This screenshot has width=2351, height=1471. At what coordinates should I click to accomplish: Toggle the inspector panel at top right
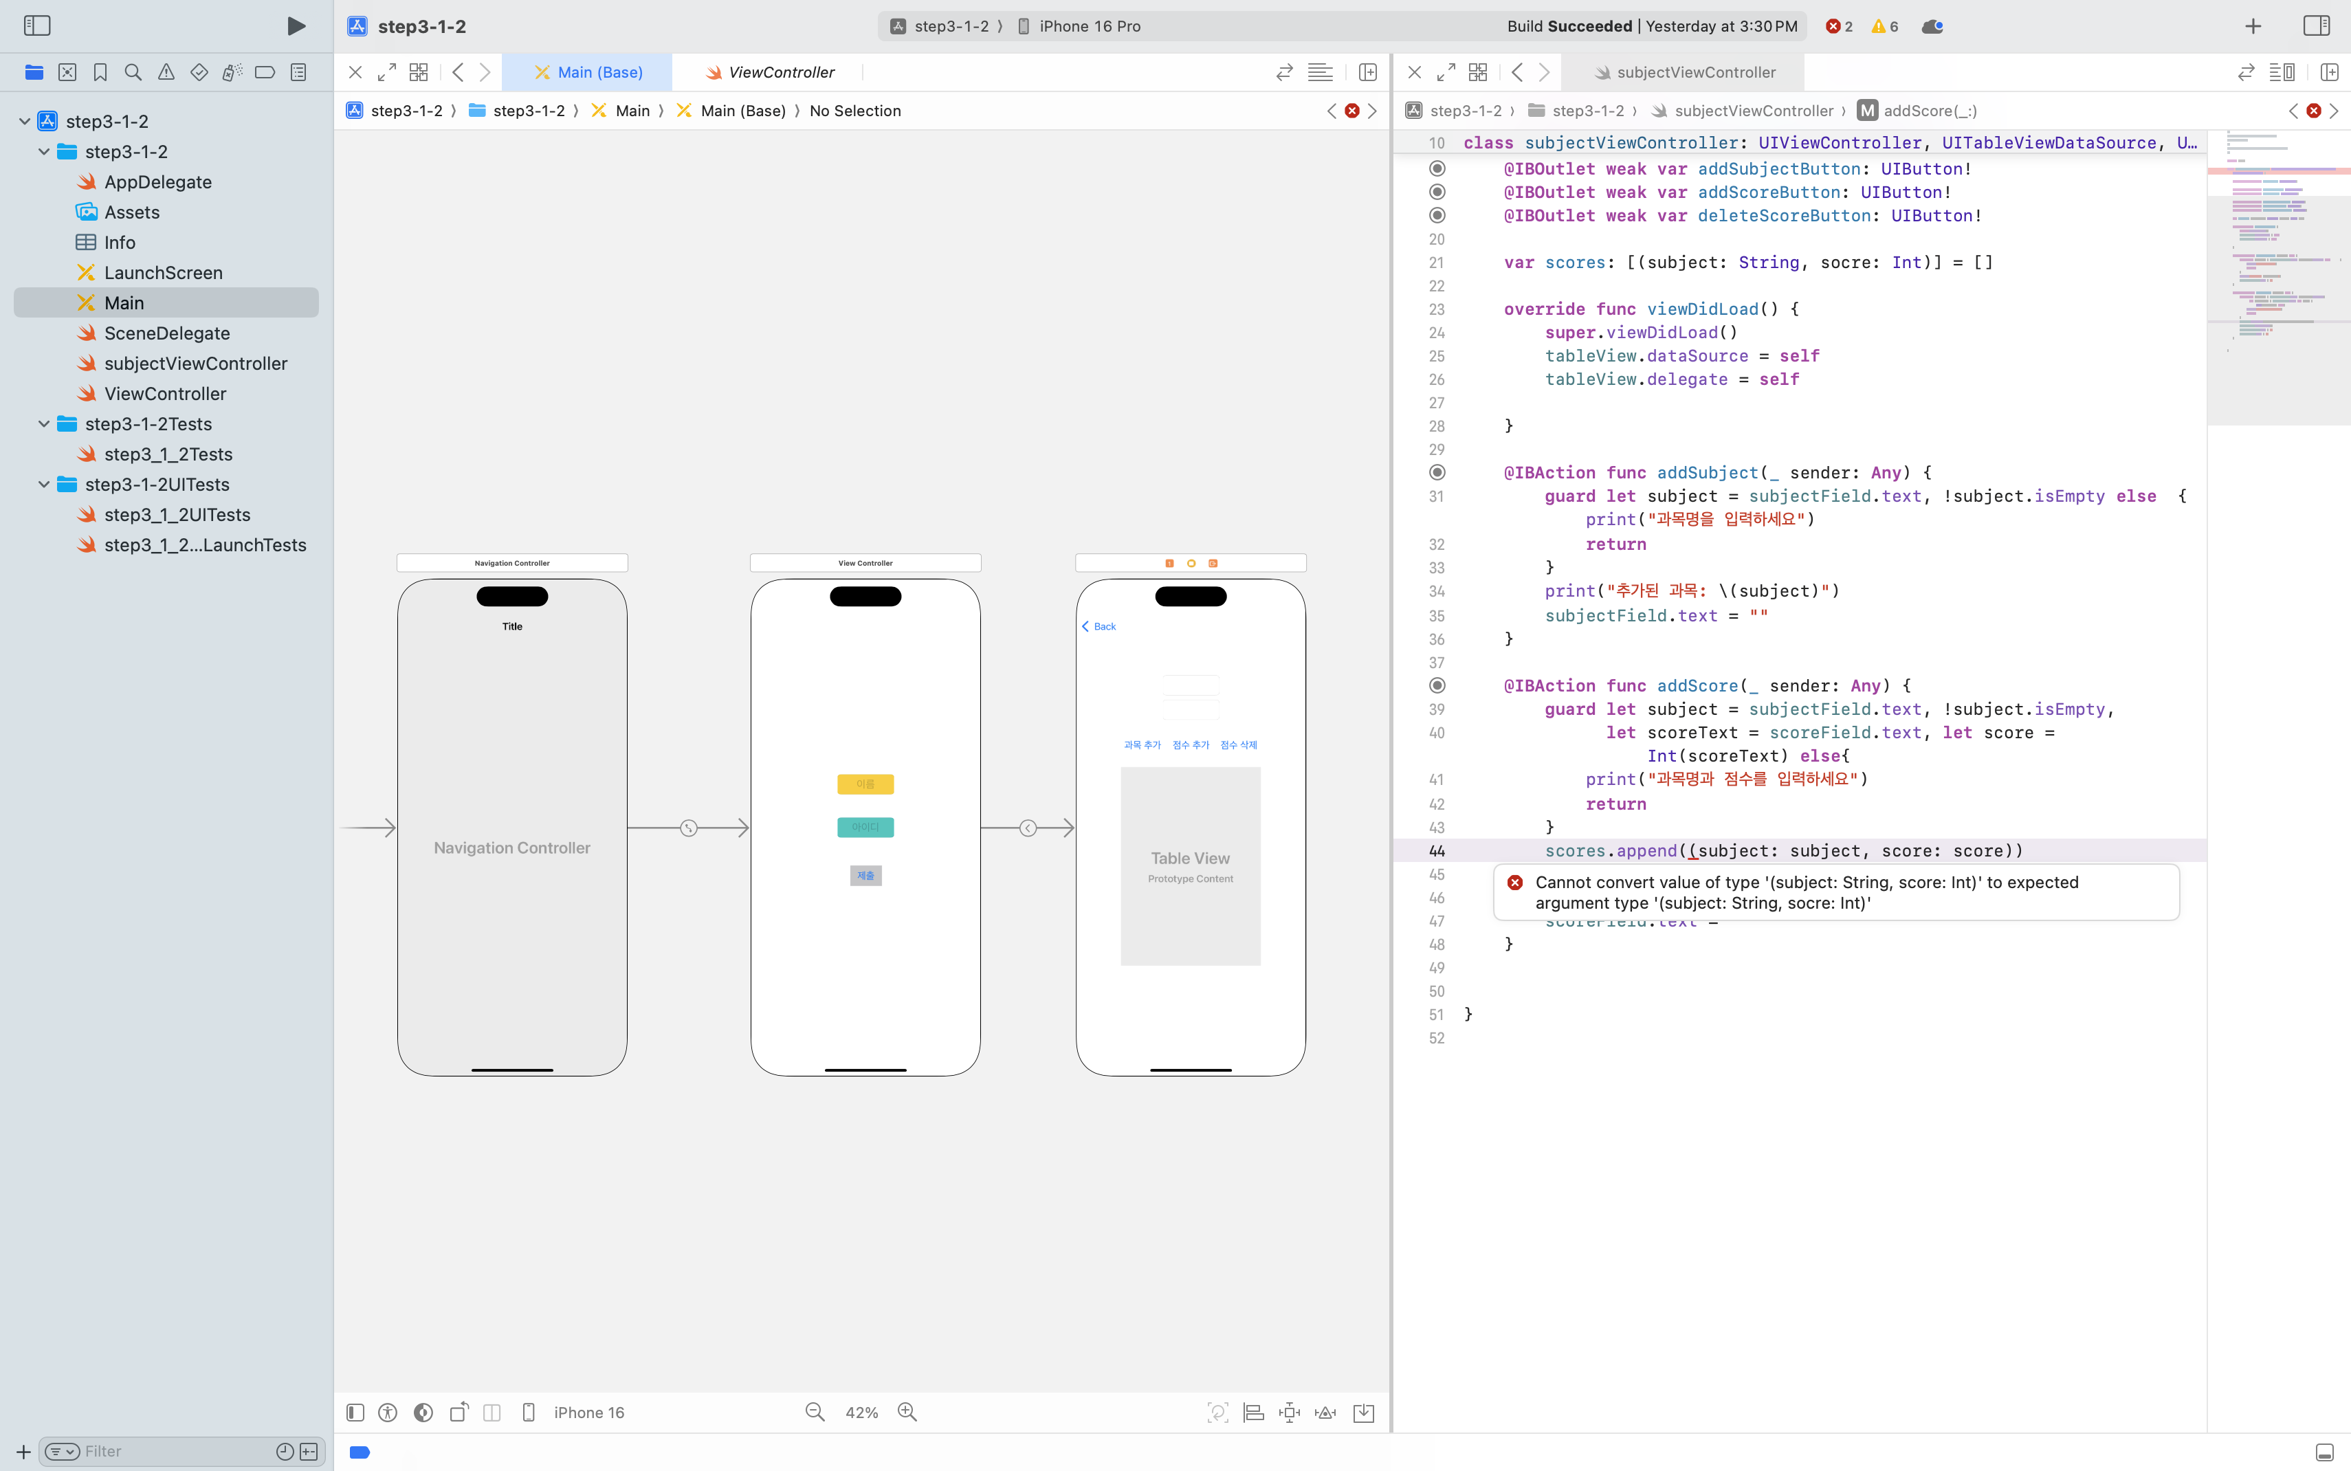click(x=2317, y=26)
